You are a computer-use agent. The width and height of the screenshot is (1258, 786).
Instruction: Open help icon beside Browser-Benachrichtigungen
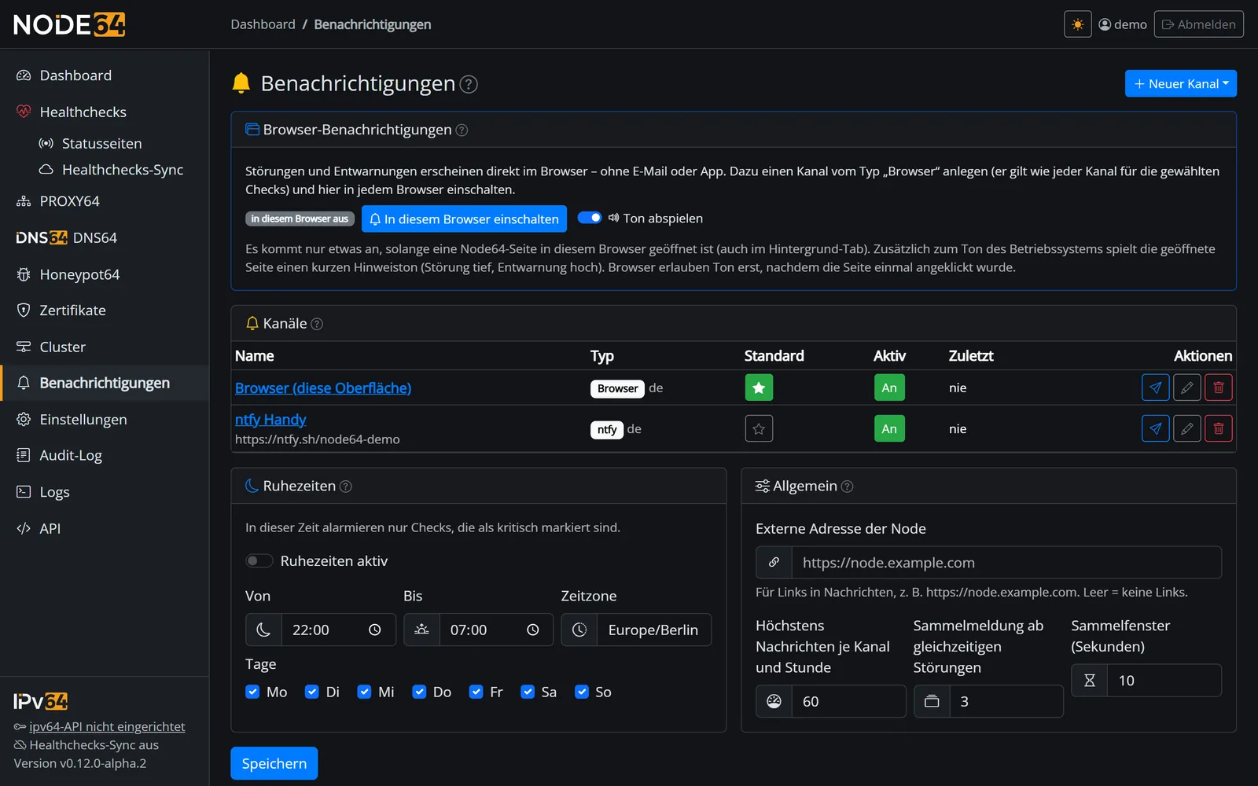coord(462,130)
